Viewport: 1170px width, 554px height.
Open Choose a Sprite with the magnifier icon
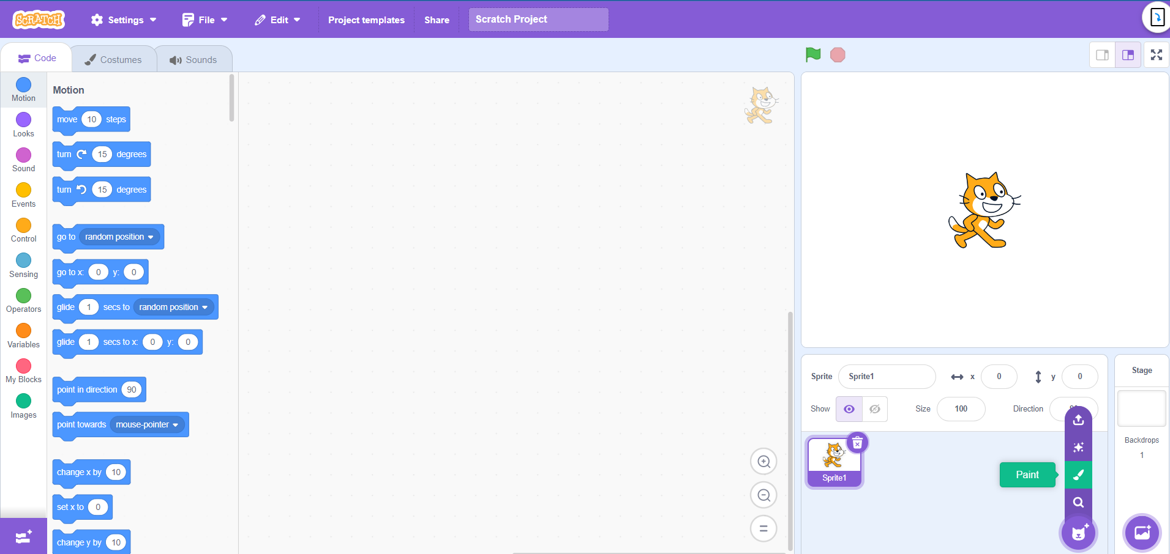click(1078, 502)
